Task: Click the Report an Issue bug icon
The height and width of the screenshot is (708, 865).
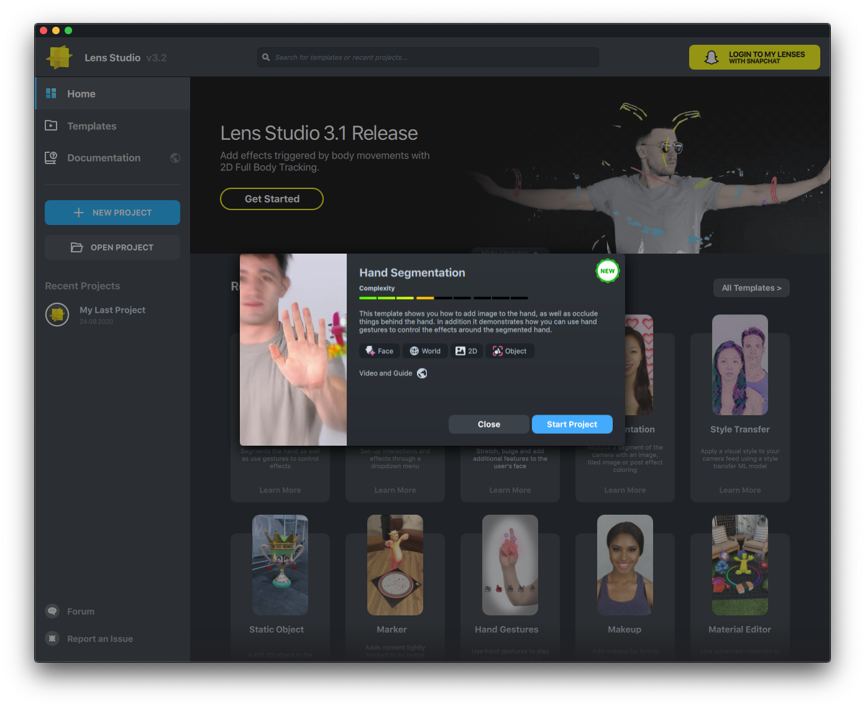Action: (52, 638)
